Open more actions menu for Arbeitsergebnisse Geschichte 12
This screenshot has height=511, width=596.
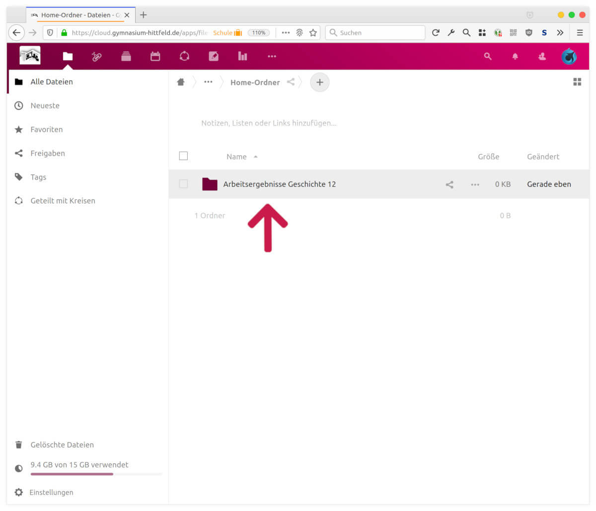(475, 184)
